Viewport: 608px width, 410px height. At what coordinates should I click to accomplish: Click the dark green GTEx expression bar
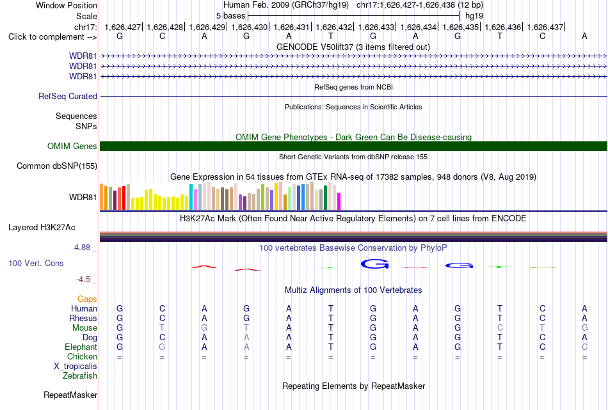click(325, 198)
